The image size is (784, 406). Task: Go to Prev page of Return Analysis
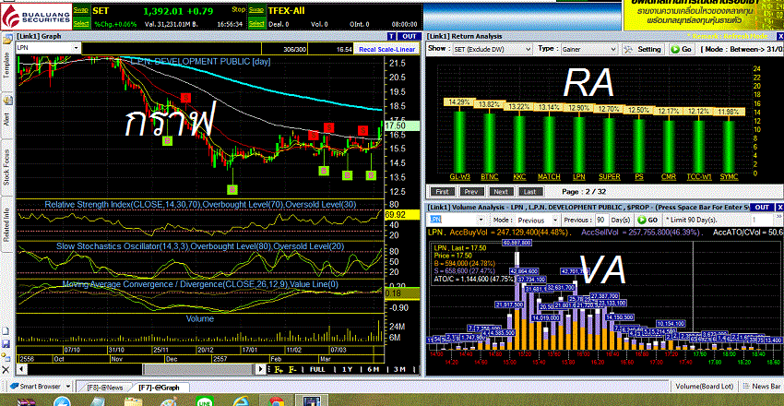[471, 192]
